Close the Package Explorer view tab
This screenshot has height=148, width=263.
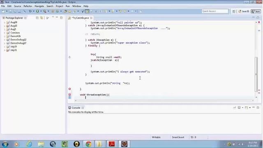point(25,18)
